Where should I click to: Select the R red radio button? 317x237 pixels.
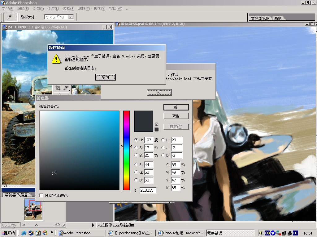click(x=136, y=164)
